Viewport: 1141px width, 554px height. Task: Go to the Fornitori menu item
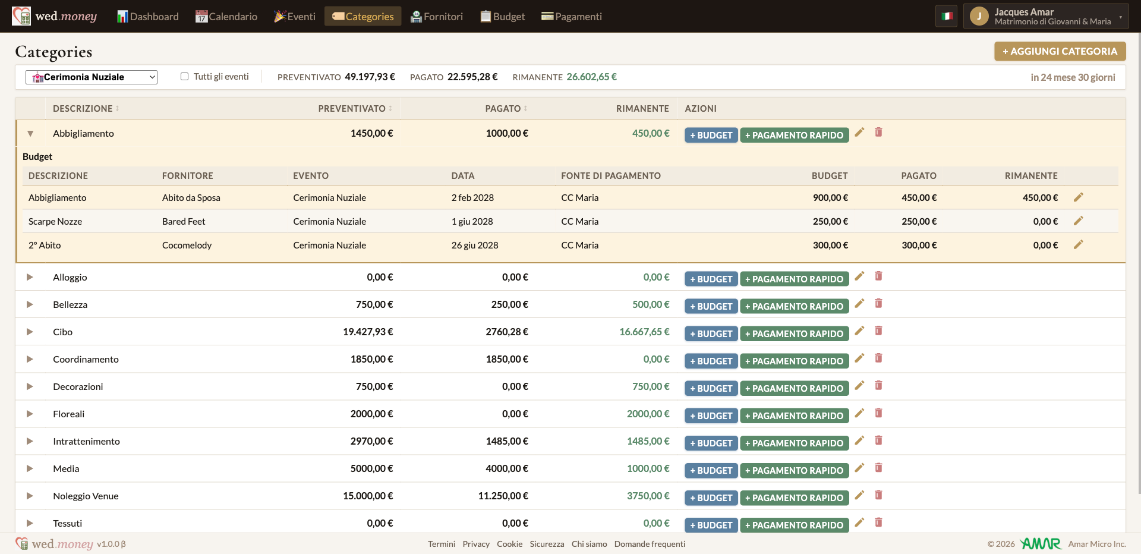tap(437, 17)
